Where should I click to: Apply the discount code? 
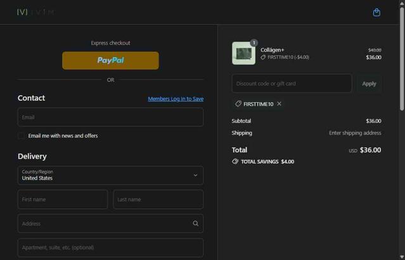[369, 84]
